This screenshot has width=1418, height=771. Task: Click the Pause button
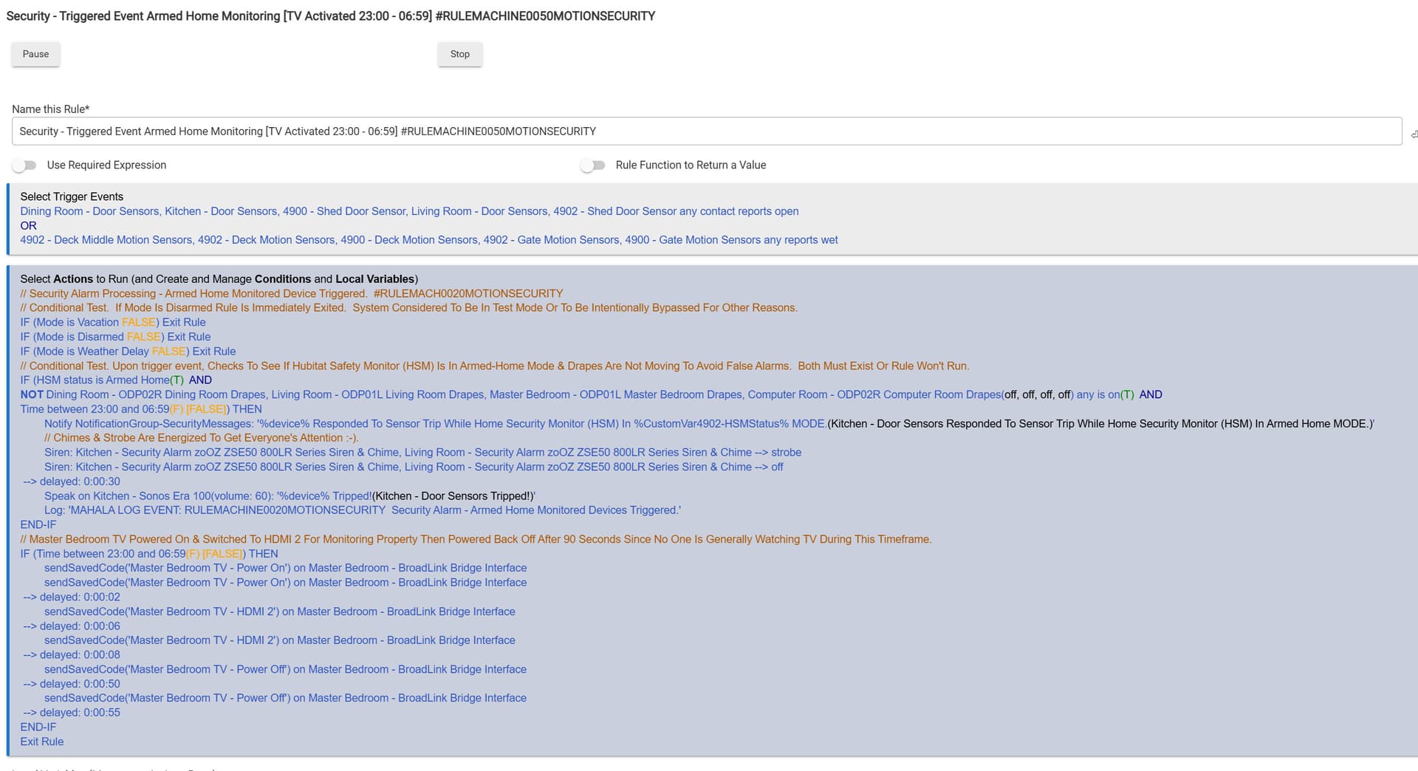click(x=35, y=54)
